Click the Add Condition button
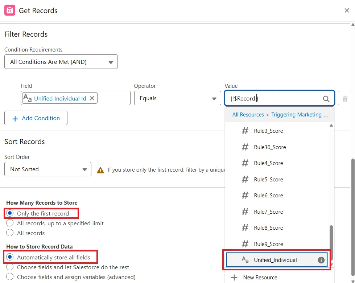Image resolution: width=355 pixels, height=283 pixels. pyautogui.click(x=36, y=118)
